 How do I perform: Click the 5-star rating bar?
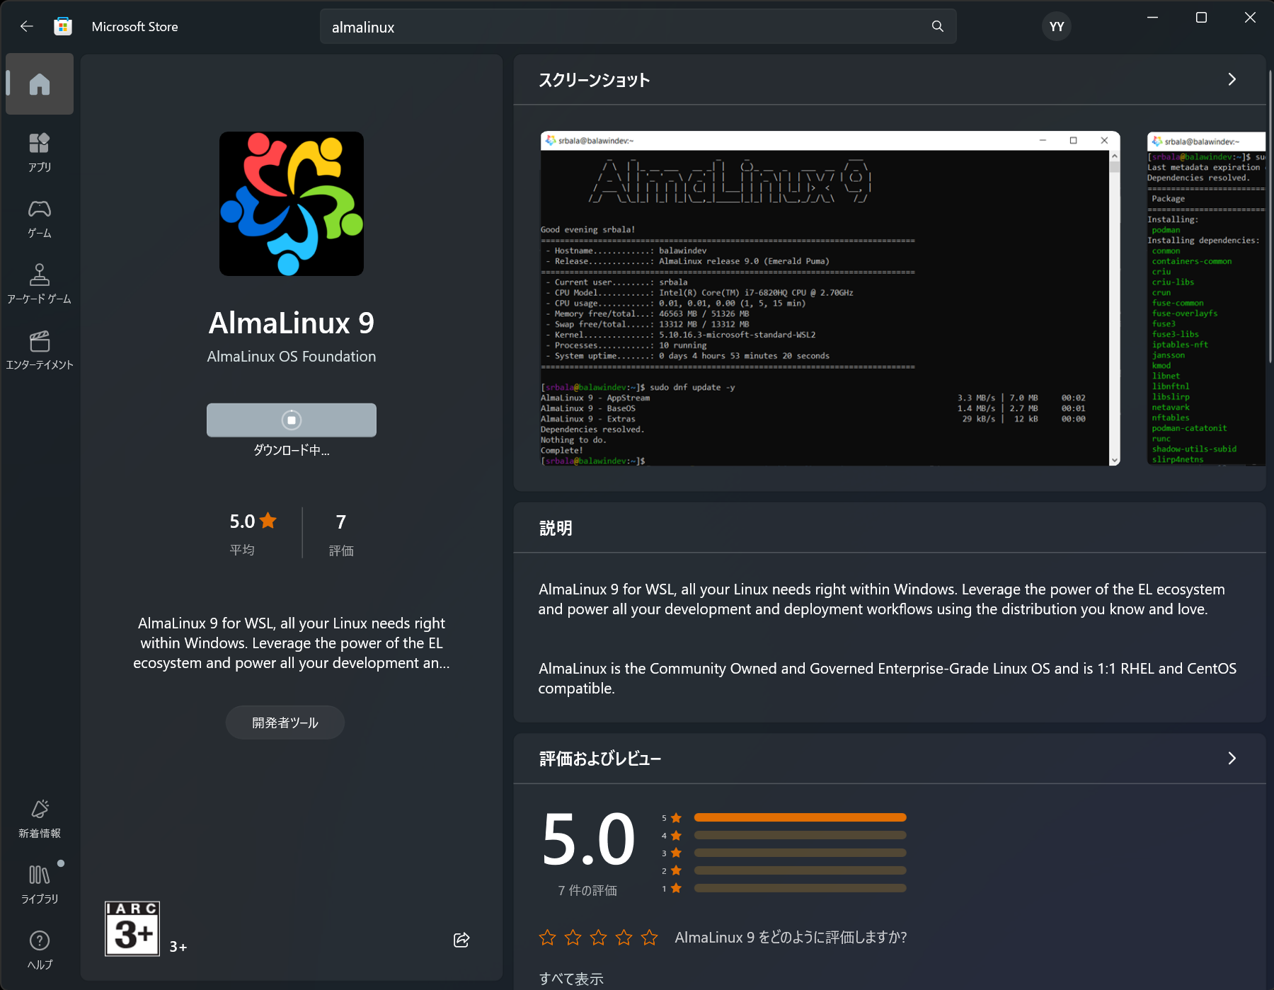[800, 817]
